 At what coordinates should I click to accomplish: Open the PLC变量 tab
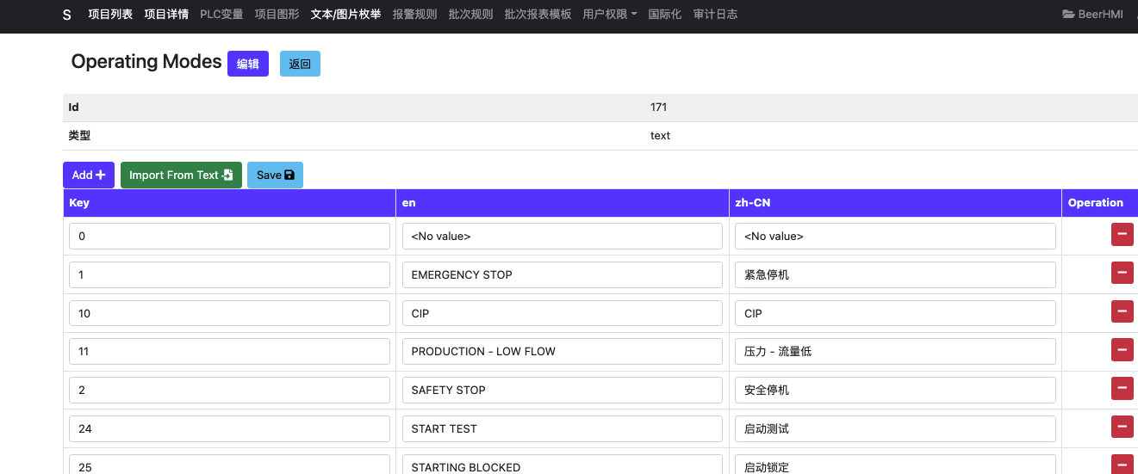[221, 15]
